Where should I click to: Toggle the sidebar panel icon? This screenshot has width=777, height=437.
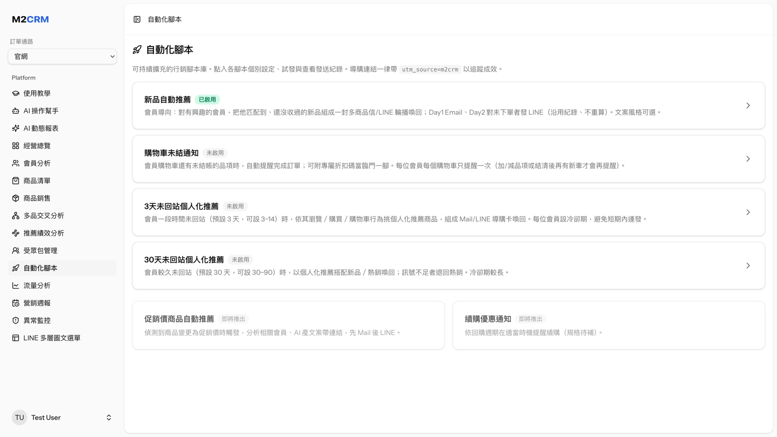[x=137, y=19]
